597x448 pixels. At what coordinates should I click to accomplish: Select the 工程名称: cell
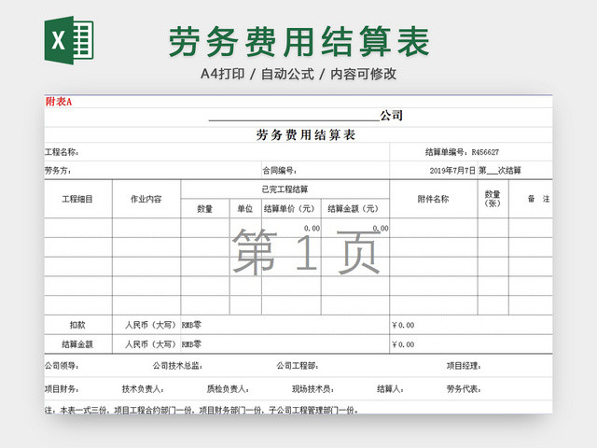(217, 152)
